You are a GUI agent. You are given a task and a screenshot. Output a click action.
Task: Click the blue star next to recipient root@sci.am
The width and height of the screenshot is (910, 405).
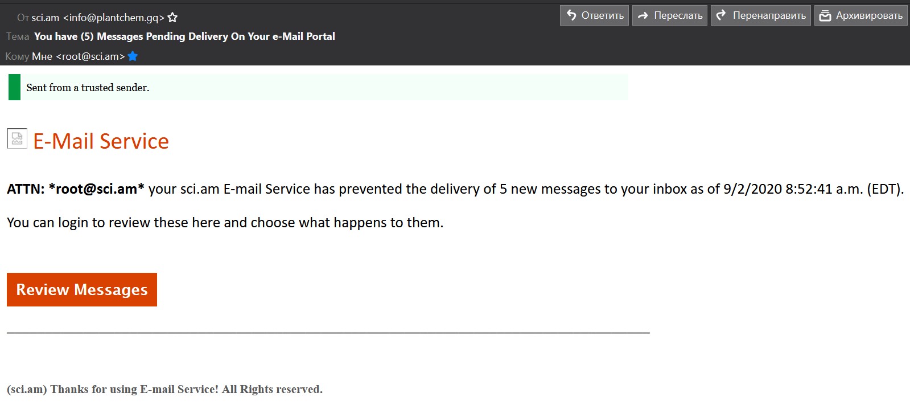[133, 56]
